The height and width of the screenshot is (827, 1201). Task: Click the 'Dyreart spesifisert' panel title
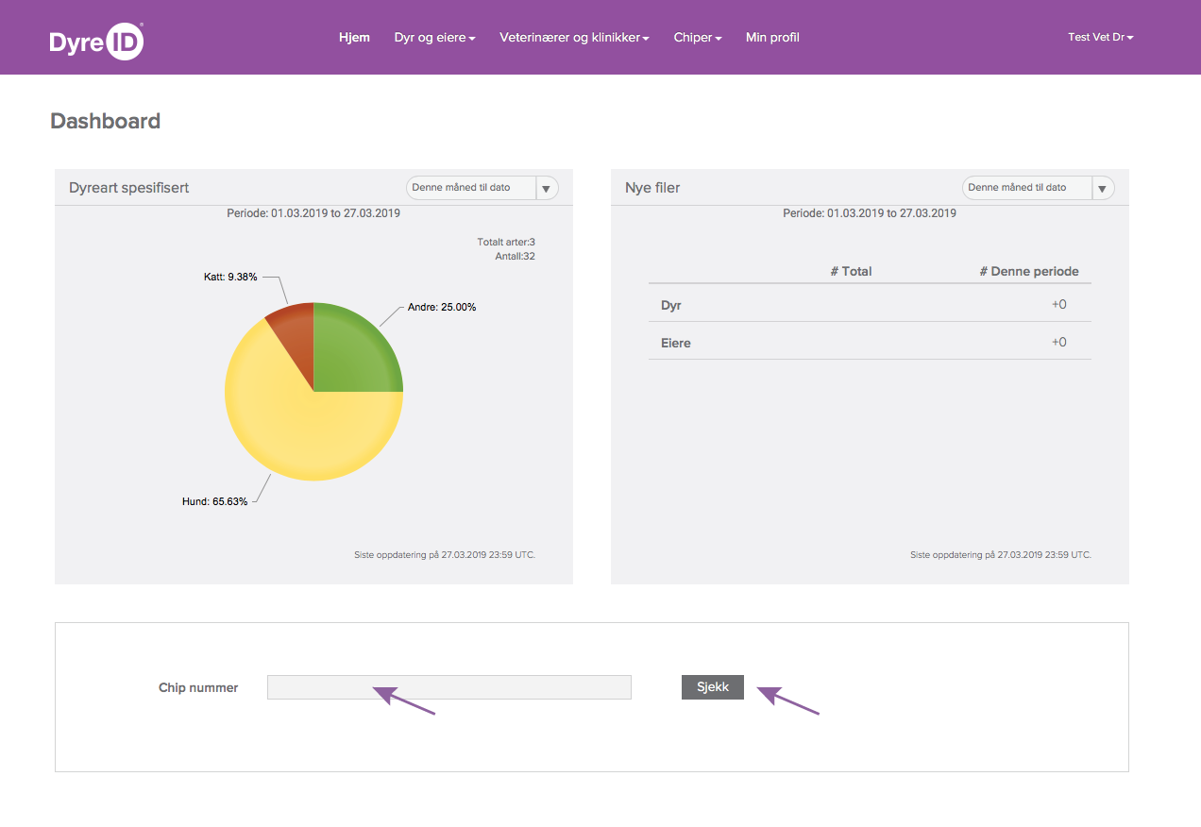click(129, 188)
